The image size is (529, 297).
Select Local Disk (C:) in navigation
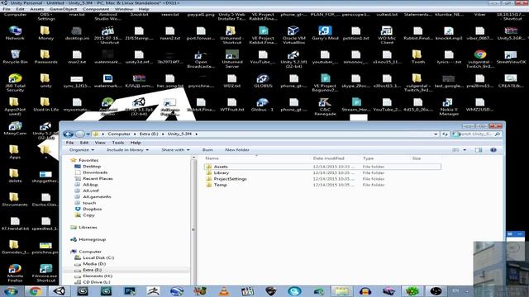click(98, 257)
